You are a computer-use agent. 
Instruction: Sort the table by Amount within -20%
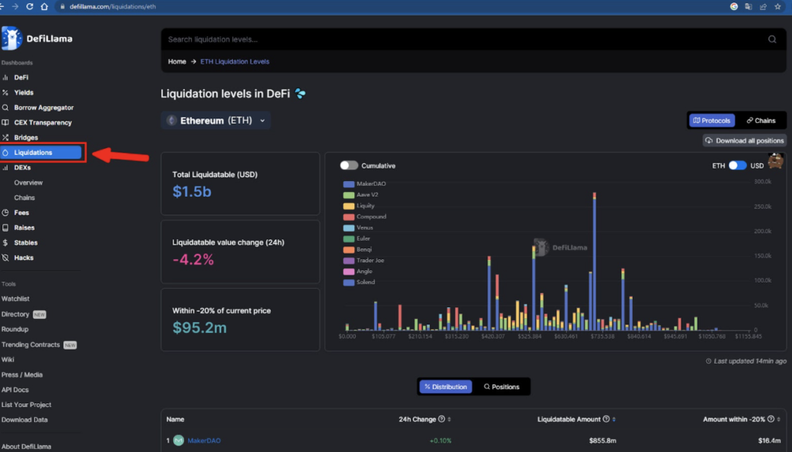[x=778, y=419]
